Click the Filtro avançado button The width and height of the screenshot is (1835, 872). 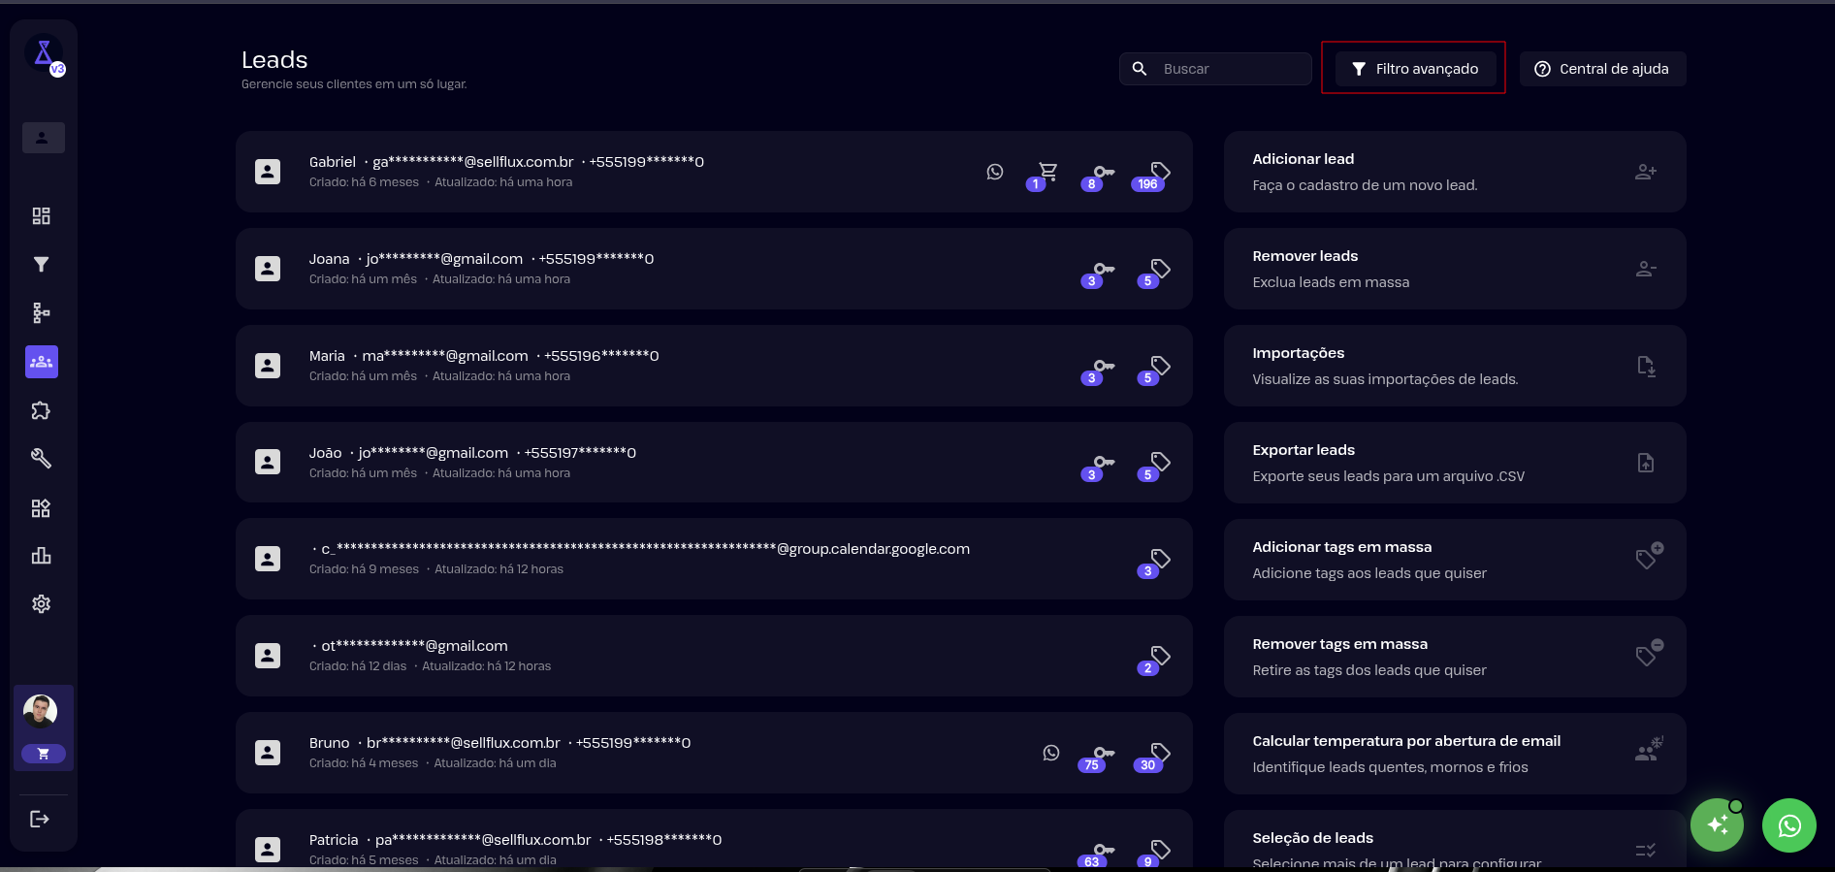click(x=1415, y=69)
